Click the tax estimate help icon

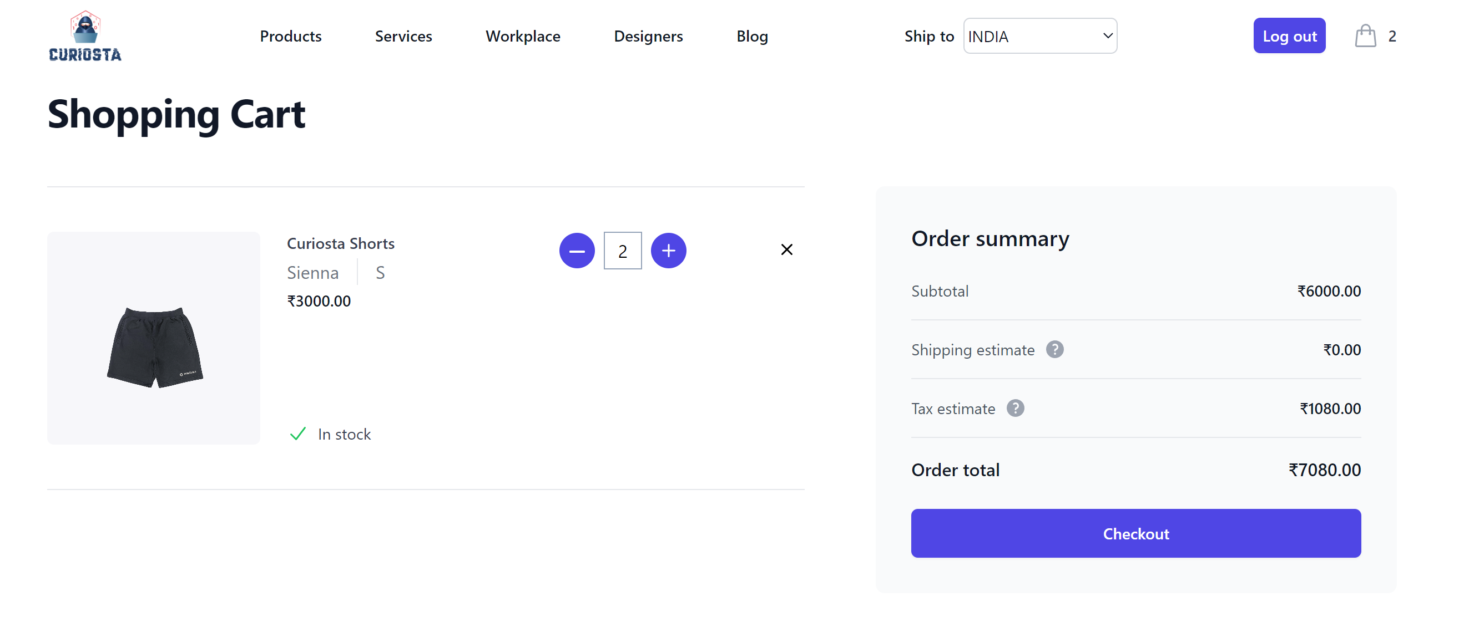point(1016,407)
